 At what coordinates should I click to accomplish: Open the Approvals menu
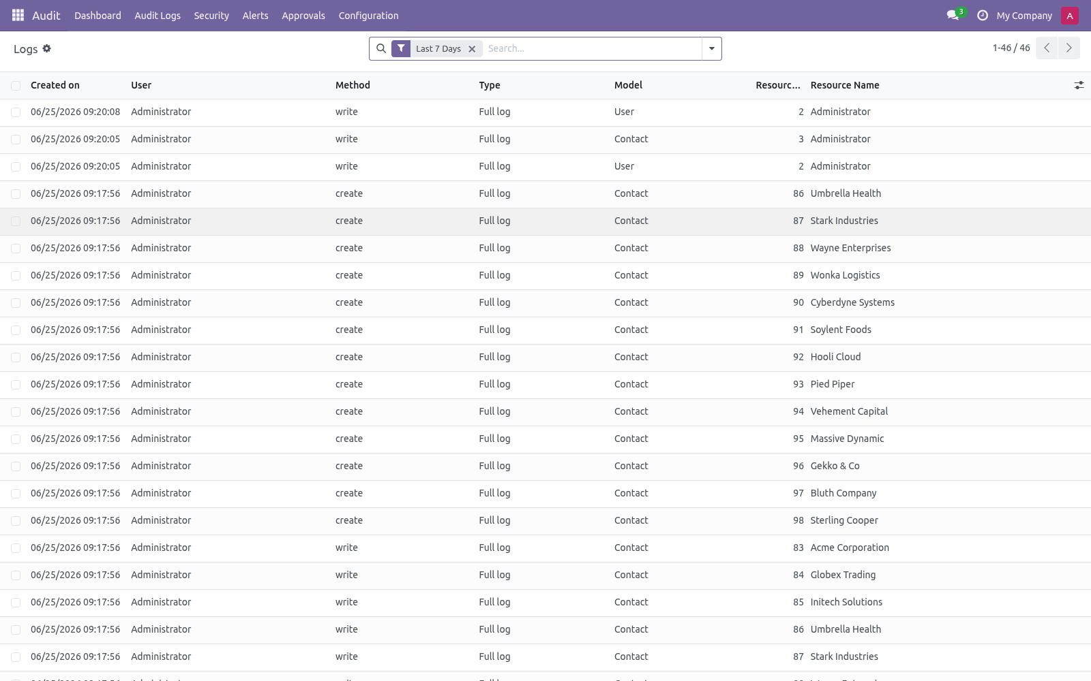point(303,15)
